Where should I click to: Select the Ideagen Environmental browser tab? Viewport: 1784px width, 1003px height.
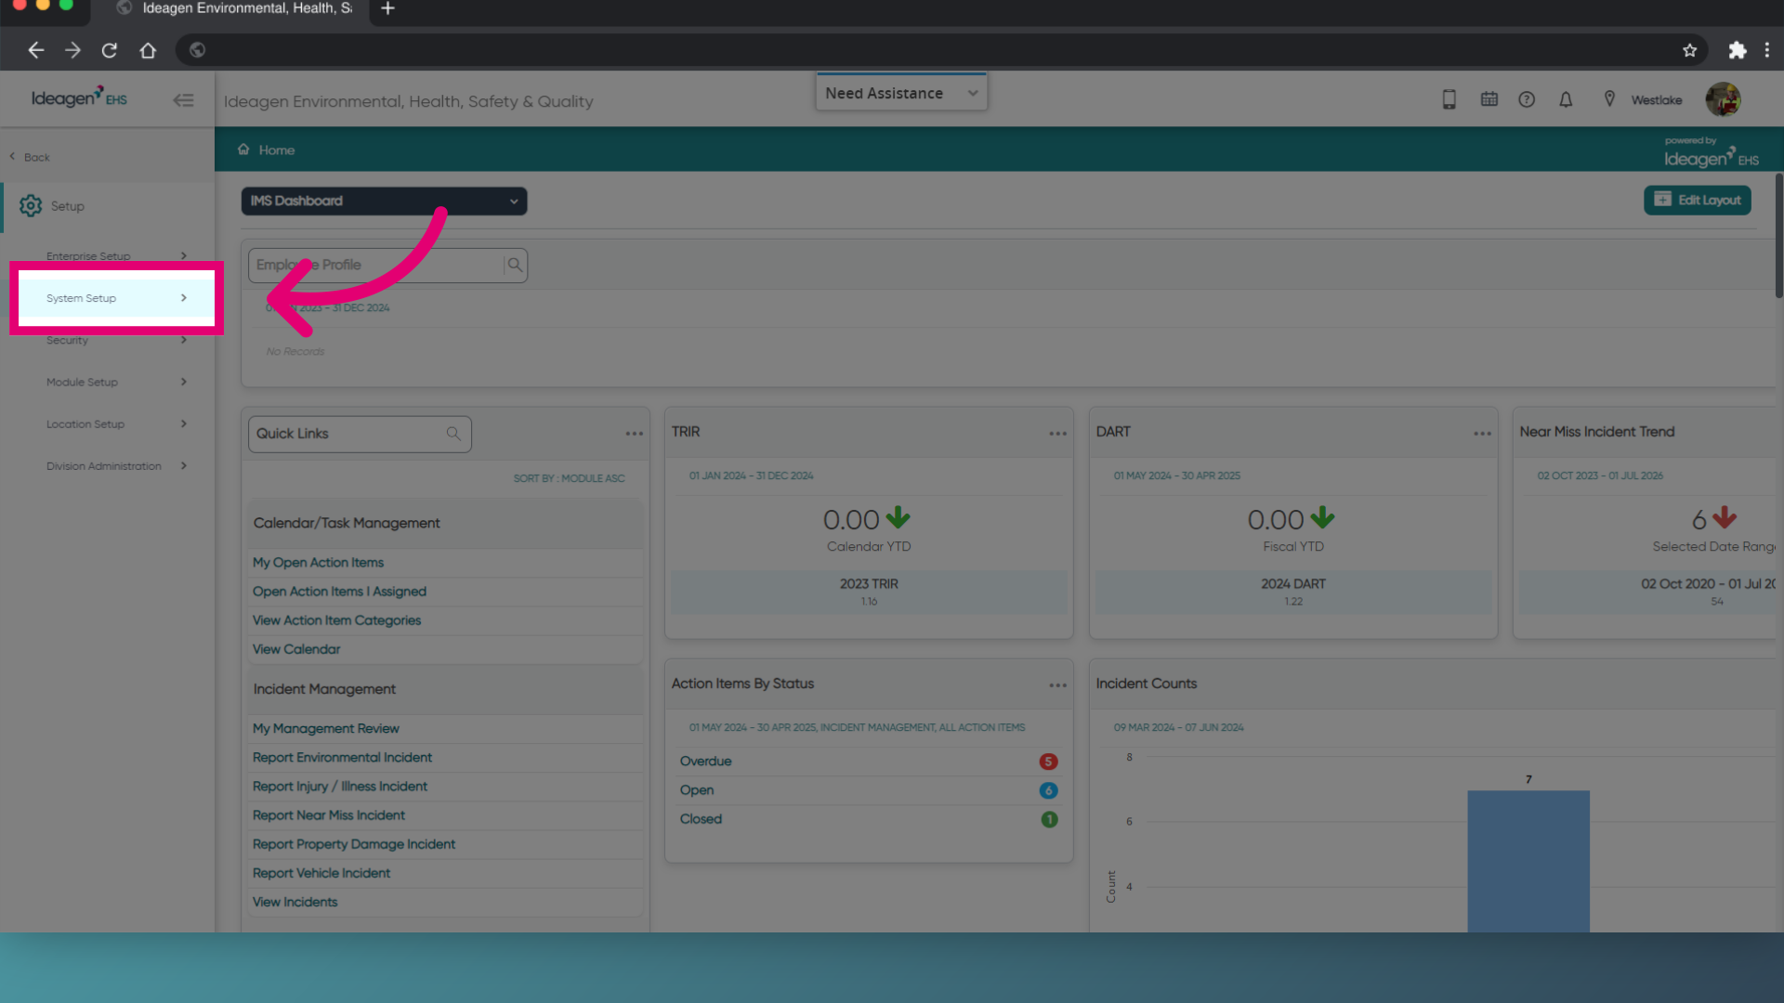tap(237, 9)
